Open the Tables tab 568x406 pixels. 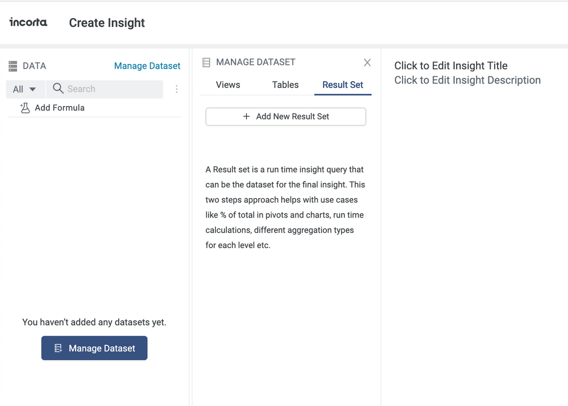[285, 85]
